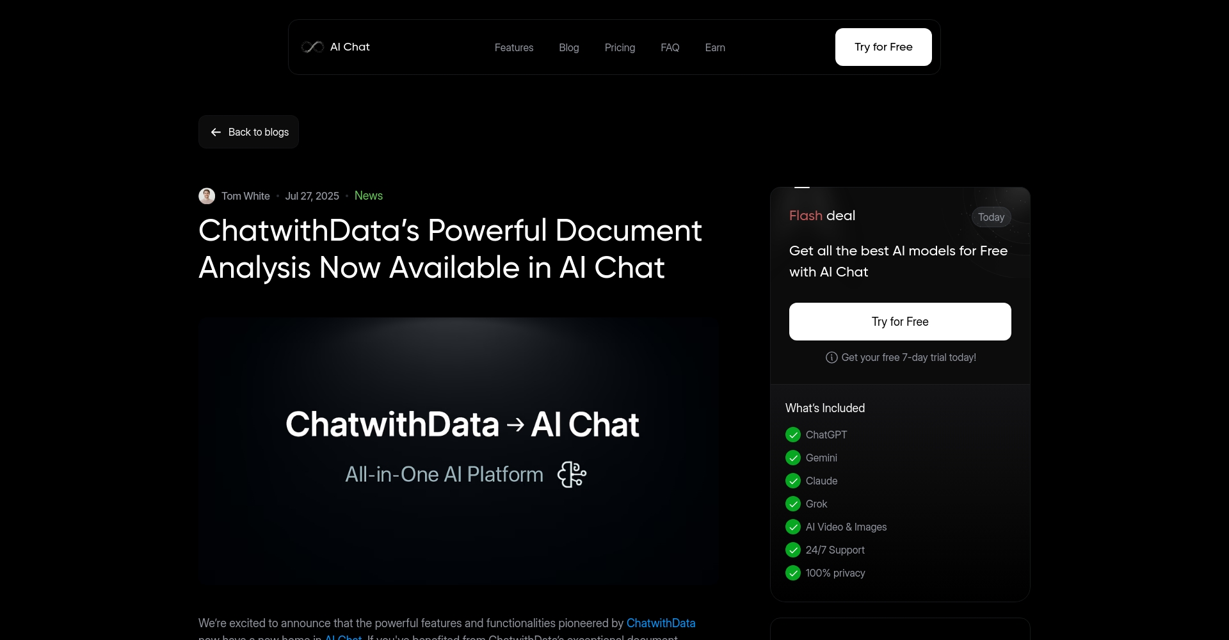Click the Try for Free header button
The width and height of the screenshot is (1229, 640).
(x=883, y=47)
